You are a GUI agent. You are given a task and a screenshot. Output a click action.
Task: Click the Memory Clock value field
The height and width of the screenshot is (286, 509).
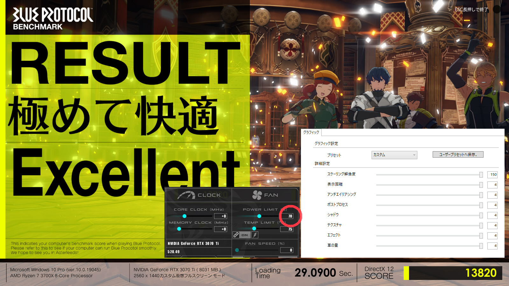point(220,229)
